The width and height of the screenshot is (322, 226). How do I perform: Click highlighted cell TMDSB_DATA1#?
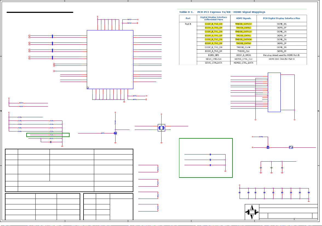click(x=243, y=32)
